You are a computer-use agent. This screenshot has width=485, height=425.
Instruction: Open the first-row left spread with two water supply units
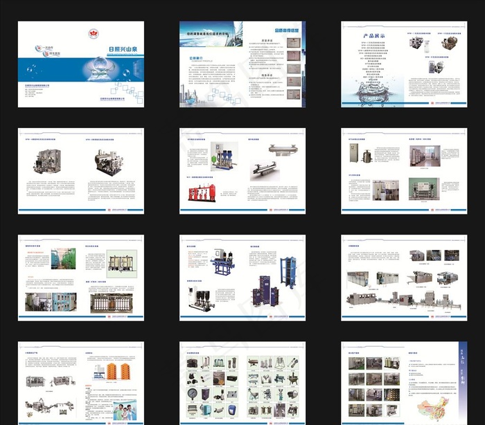pyautogui.click(x=80, y=169)
